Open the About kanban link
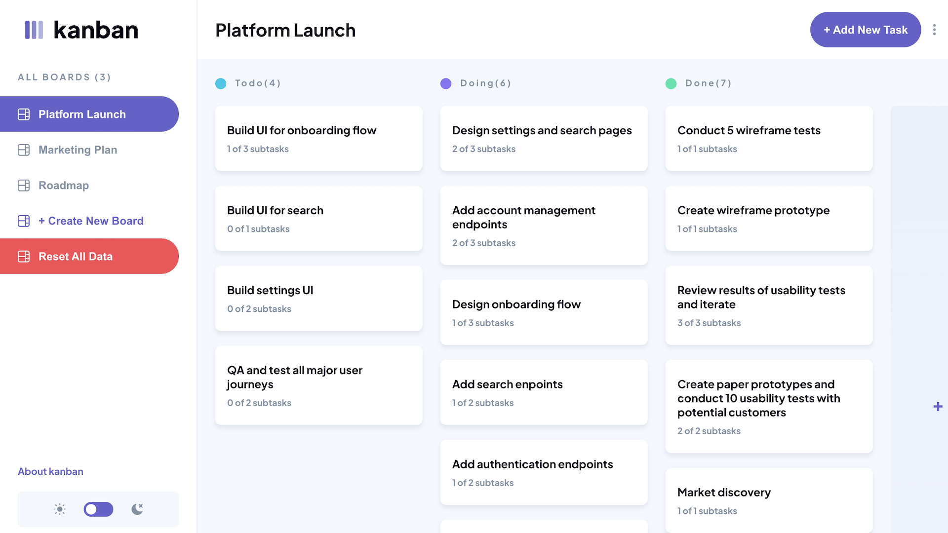 50,471
